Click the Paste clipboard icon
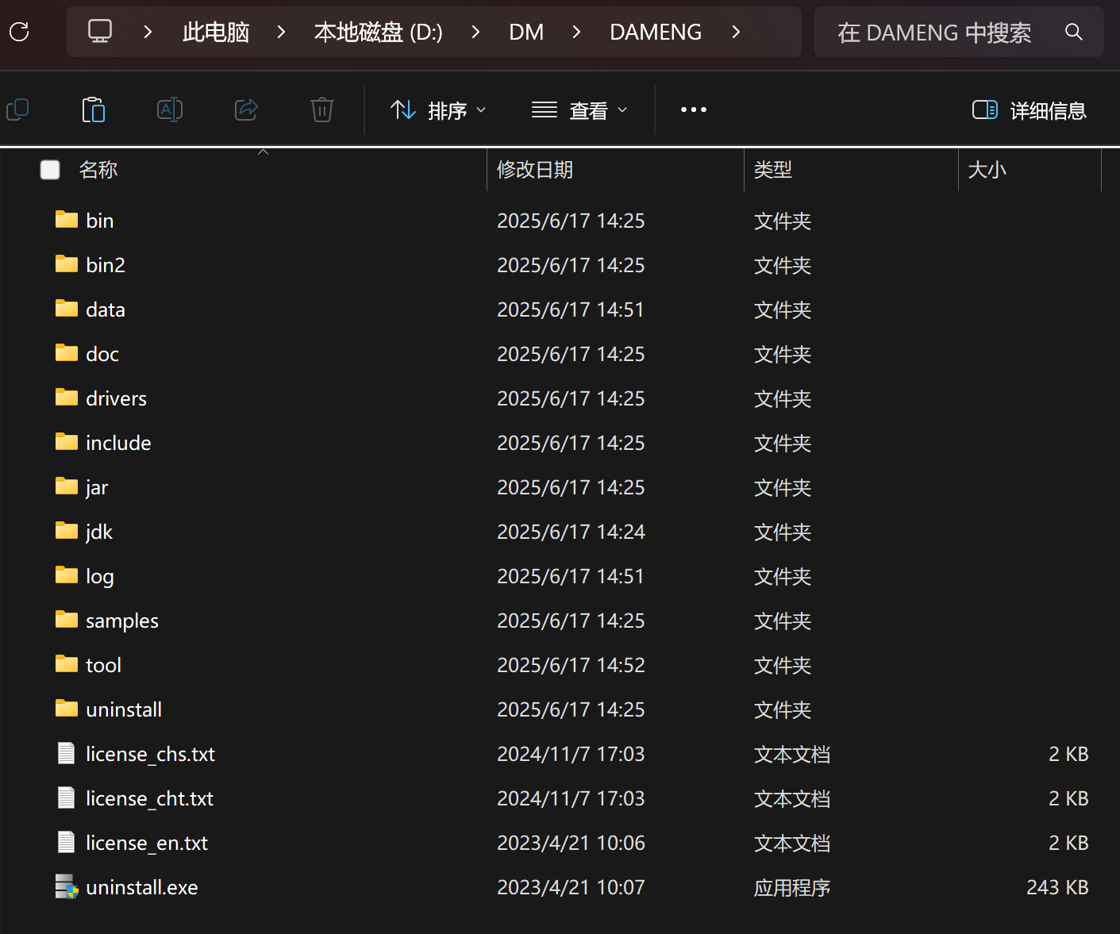 point(94,110)
